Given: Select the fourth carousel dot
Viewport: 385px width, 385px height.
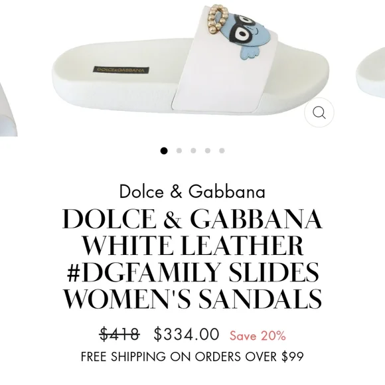Looking at the screenshot, I should (208, 151).
